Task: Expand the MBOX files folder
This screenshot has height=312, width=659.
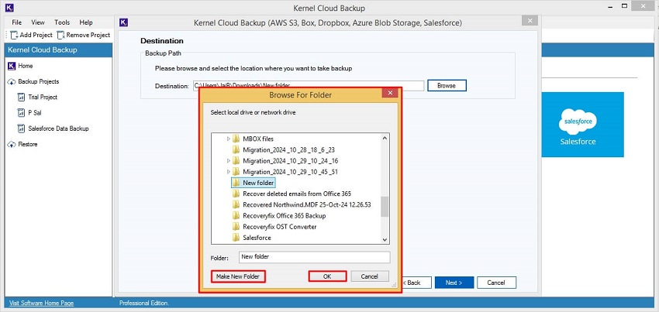Action: (x=229, y=139)
